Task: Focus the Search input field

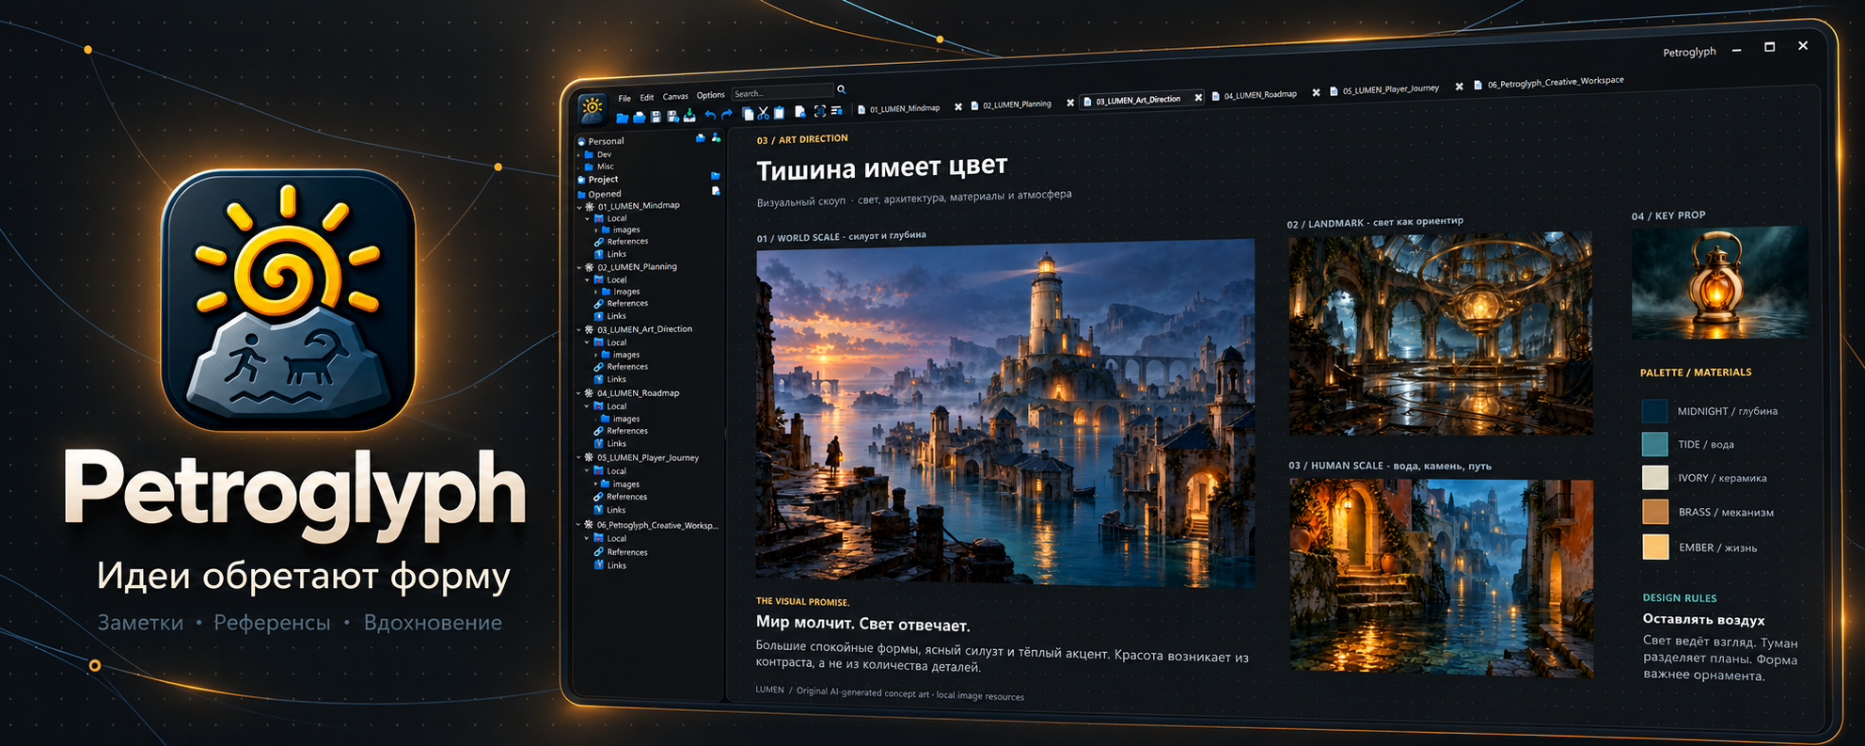Action: click(x=782, y=92)
